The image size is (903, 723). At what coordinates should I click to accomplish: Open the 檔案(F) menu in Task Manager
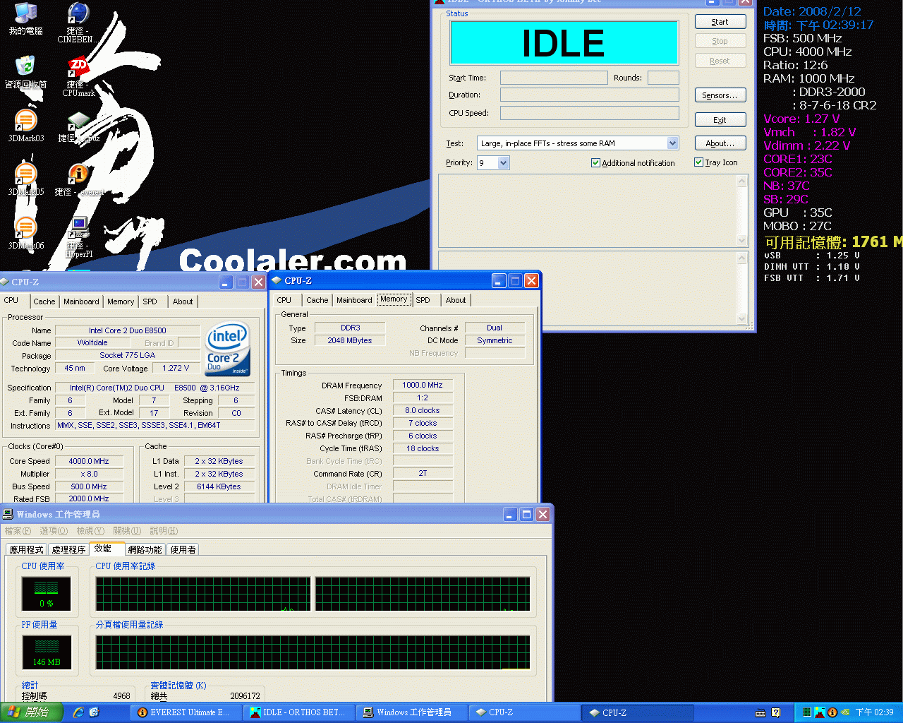point(18,531)
